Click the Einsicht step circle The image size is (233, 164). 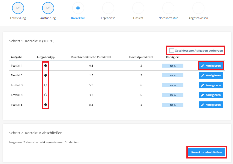138,8
